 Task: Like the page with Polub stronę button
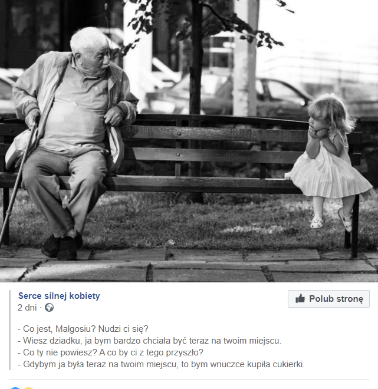coord(328,299)
